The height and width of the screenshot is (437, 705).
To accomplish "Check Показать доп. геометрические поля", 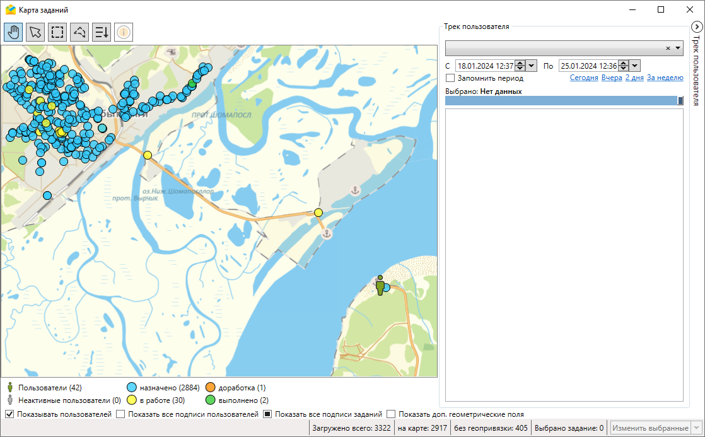I will [x=392, y=414].
